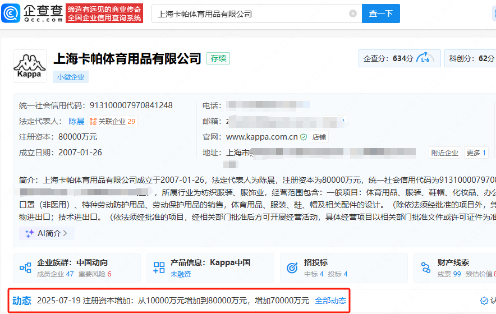496x314 pixels.
Task: Open the 店铺 button
Action: coord(319,137)
